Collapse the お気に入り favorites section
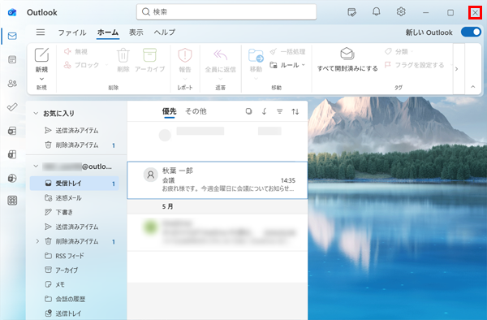 (36, 114)
